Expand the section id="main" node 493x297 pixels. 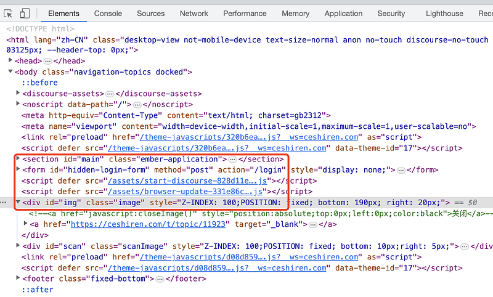click(18, 158)
